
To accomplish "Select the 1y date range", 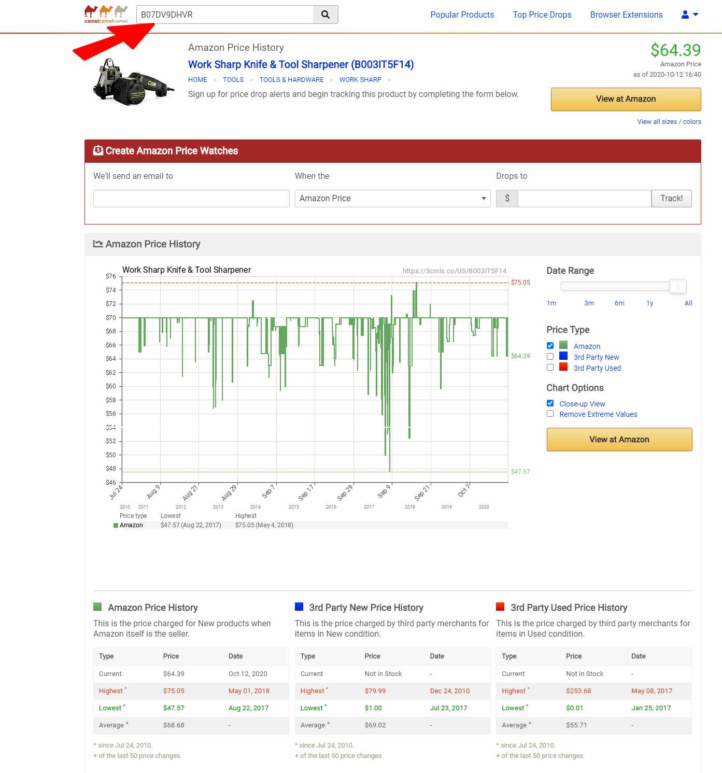I will click(x=649, y=303).
